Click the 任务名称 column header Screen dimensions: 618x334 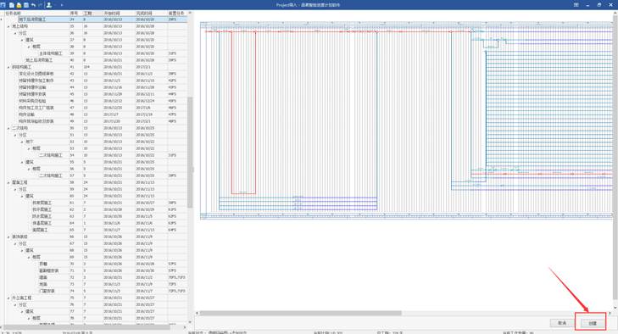tap(36, 14)
